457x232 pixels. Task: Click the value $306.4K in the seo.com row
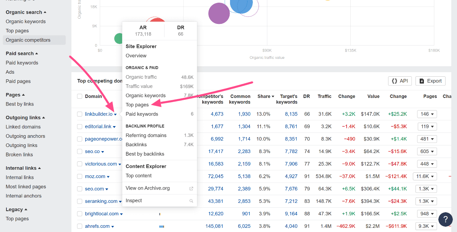tap(370, 189)
